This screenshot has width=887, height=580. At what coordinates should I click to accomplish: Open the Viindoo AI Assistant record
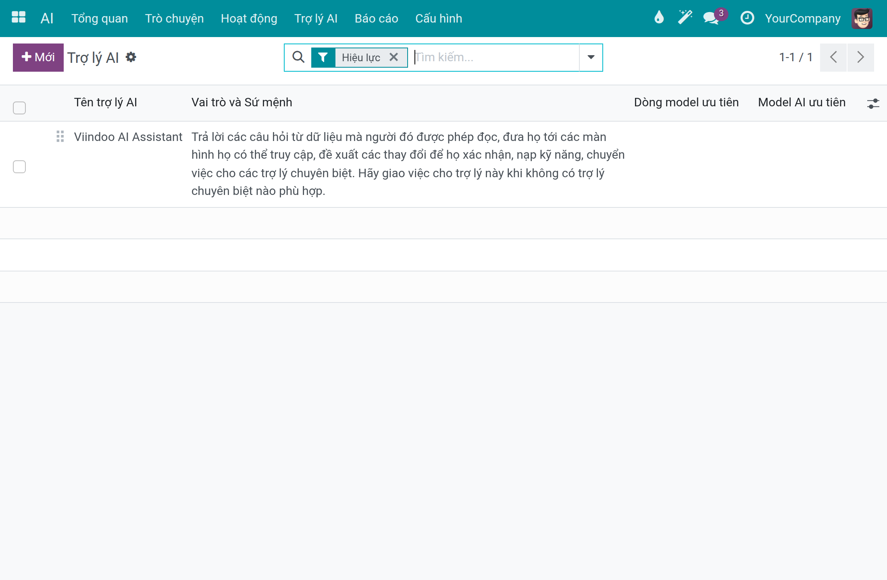128,137
